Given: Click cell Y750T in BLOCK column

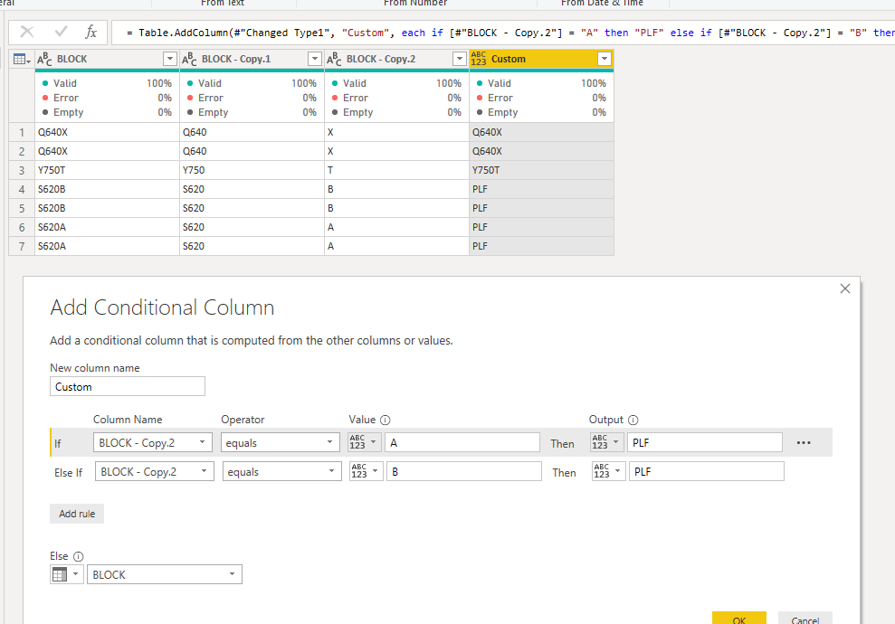Looking at the screenshot, I should pyautogui.click(x=107, y=170).
